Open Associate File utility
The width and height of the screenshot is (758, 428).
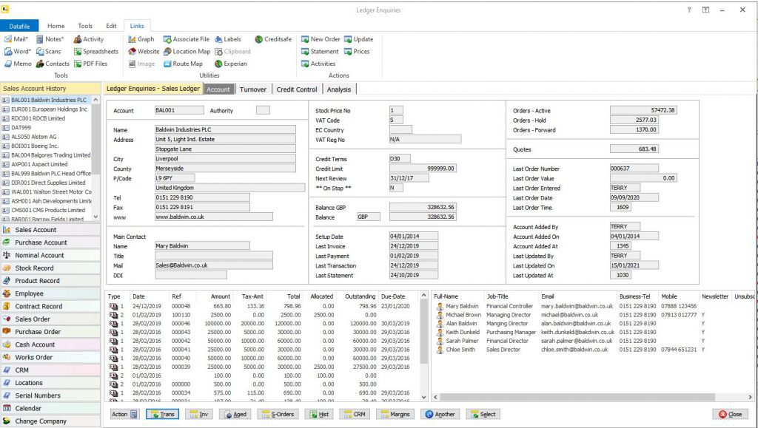coord(186,39)
